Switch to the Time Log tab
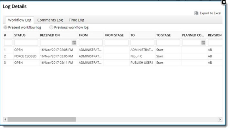This screenshot has width=230, height=130. 76,20
